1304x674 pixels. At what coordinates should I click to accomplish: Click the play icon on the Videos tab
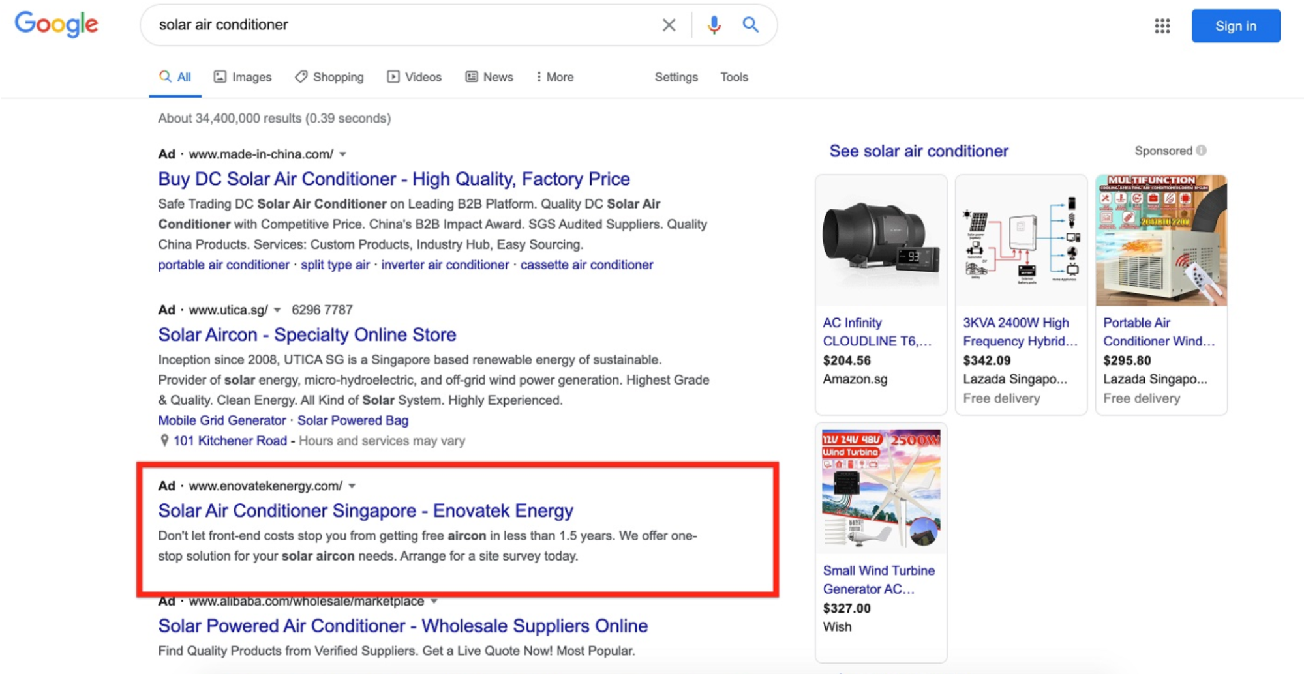click(x=393, y=77)
